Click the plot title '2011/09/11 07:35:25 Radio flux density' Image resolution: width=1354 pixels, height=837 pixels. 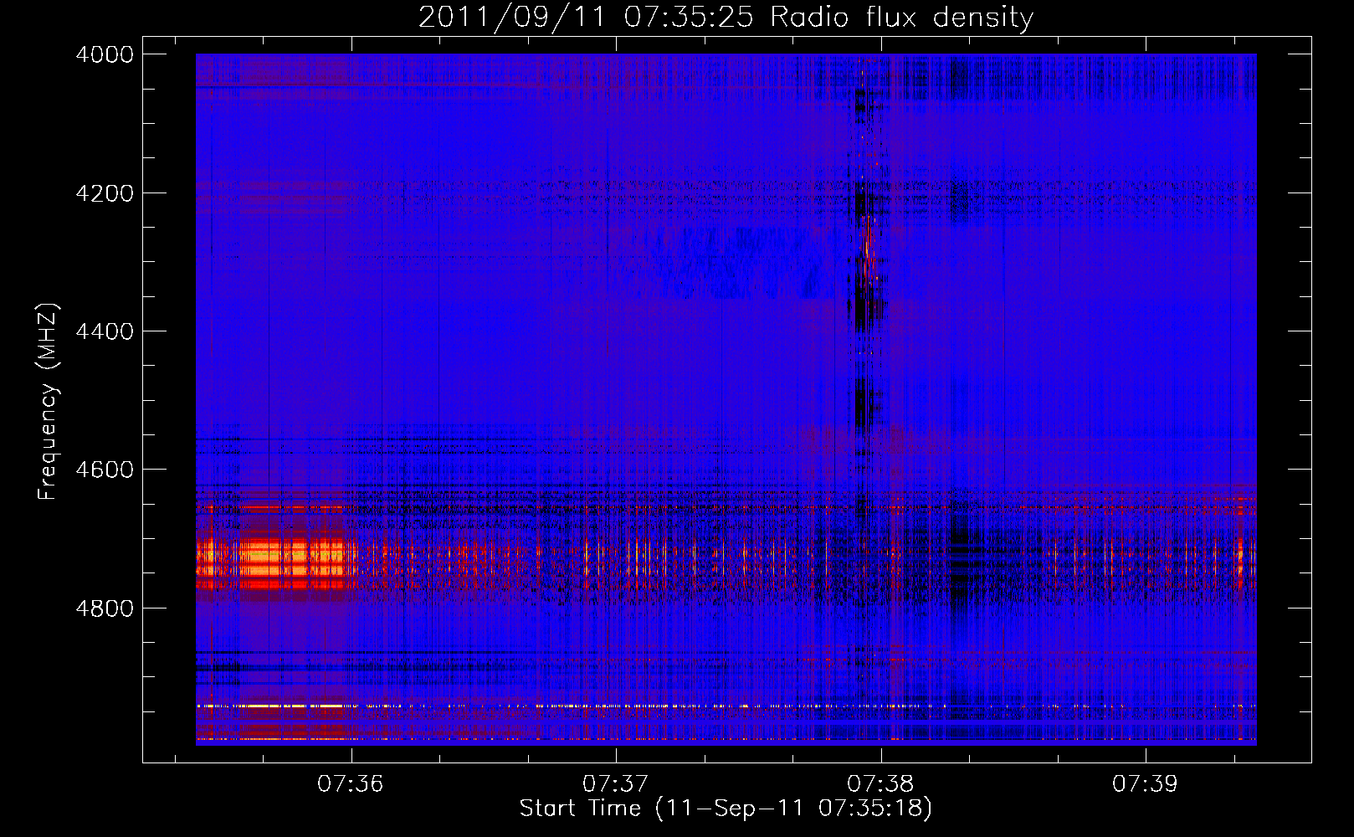tap(726, 17)
